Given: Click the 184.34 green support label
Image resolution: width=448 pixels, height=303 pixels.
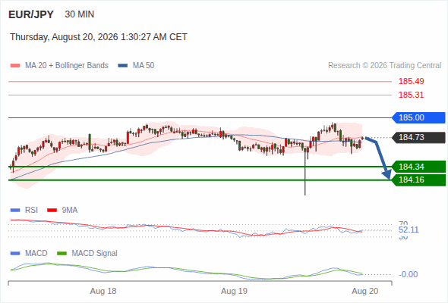Looking at the screenshot, I should coord(419,167).
